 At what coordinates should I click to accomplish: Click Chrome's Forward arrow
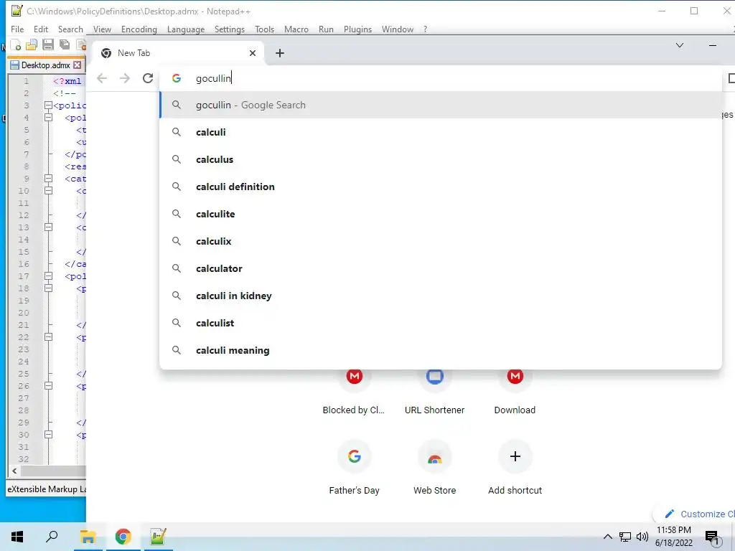(x=125, y=78)
